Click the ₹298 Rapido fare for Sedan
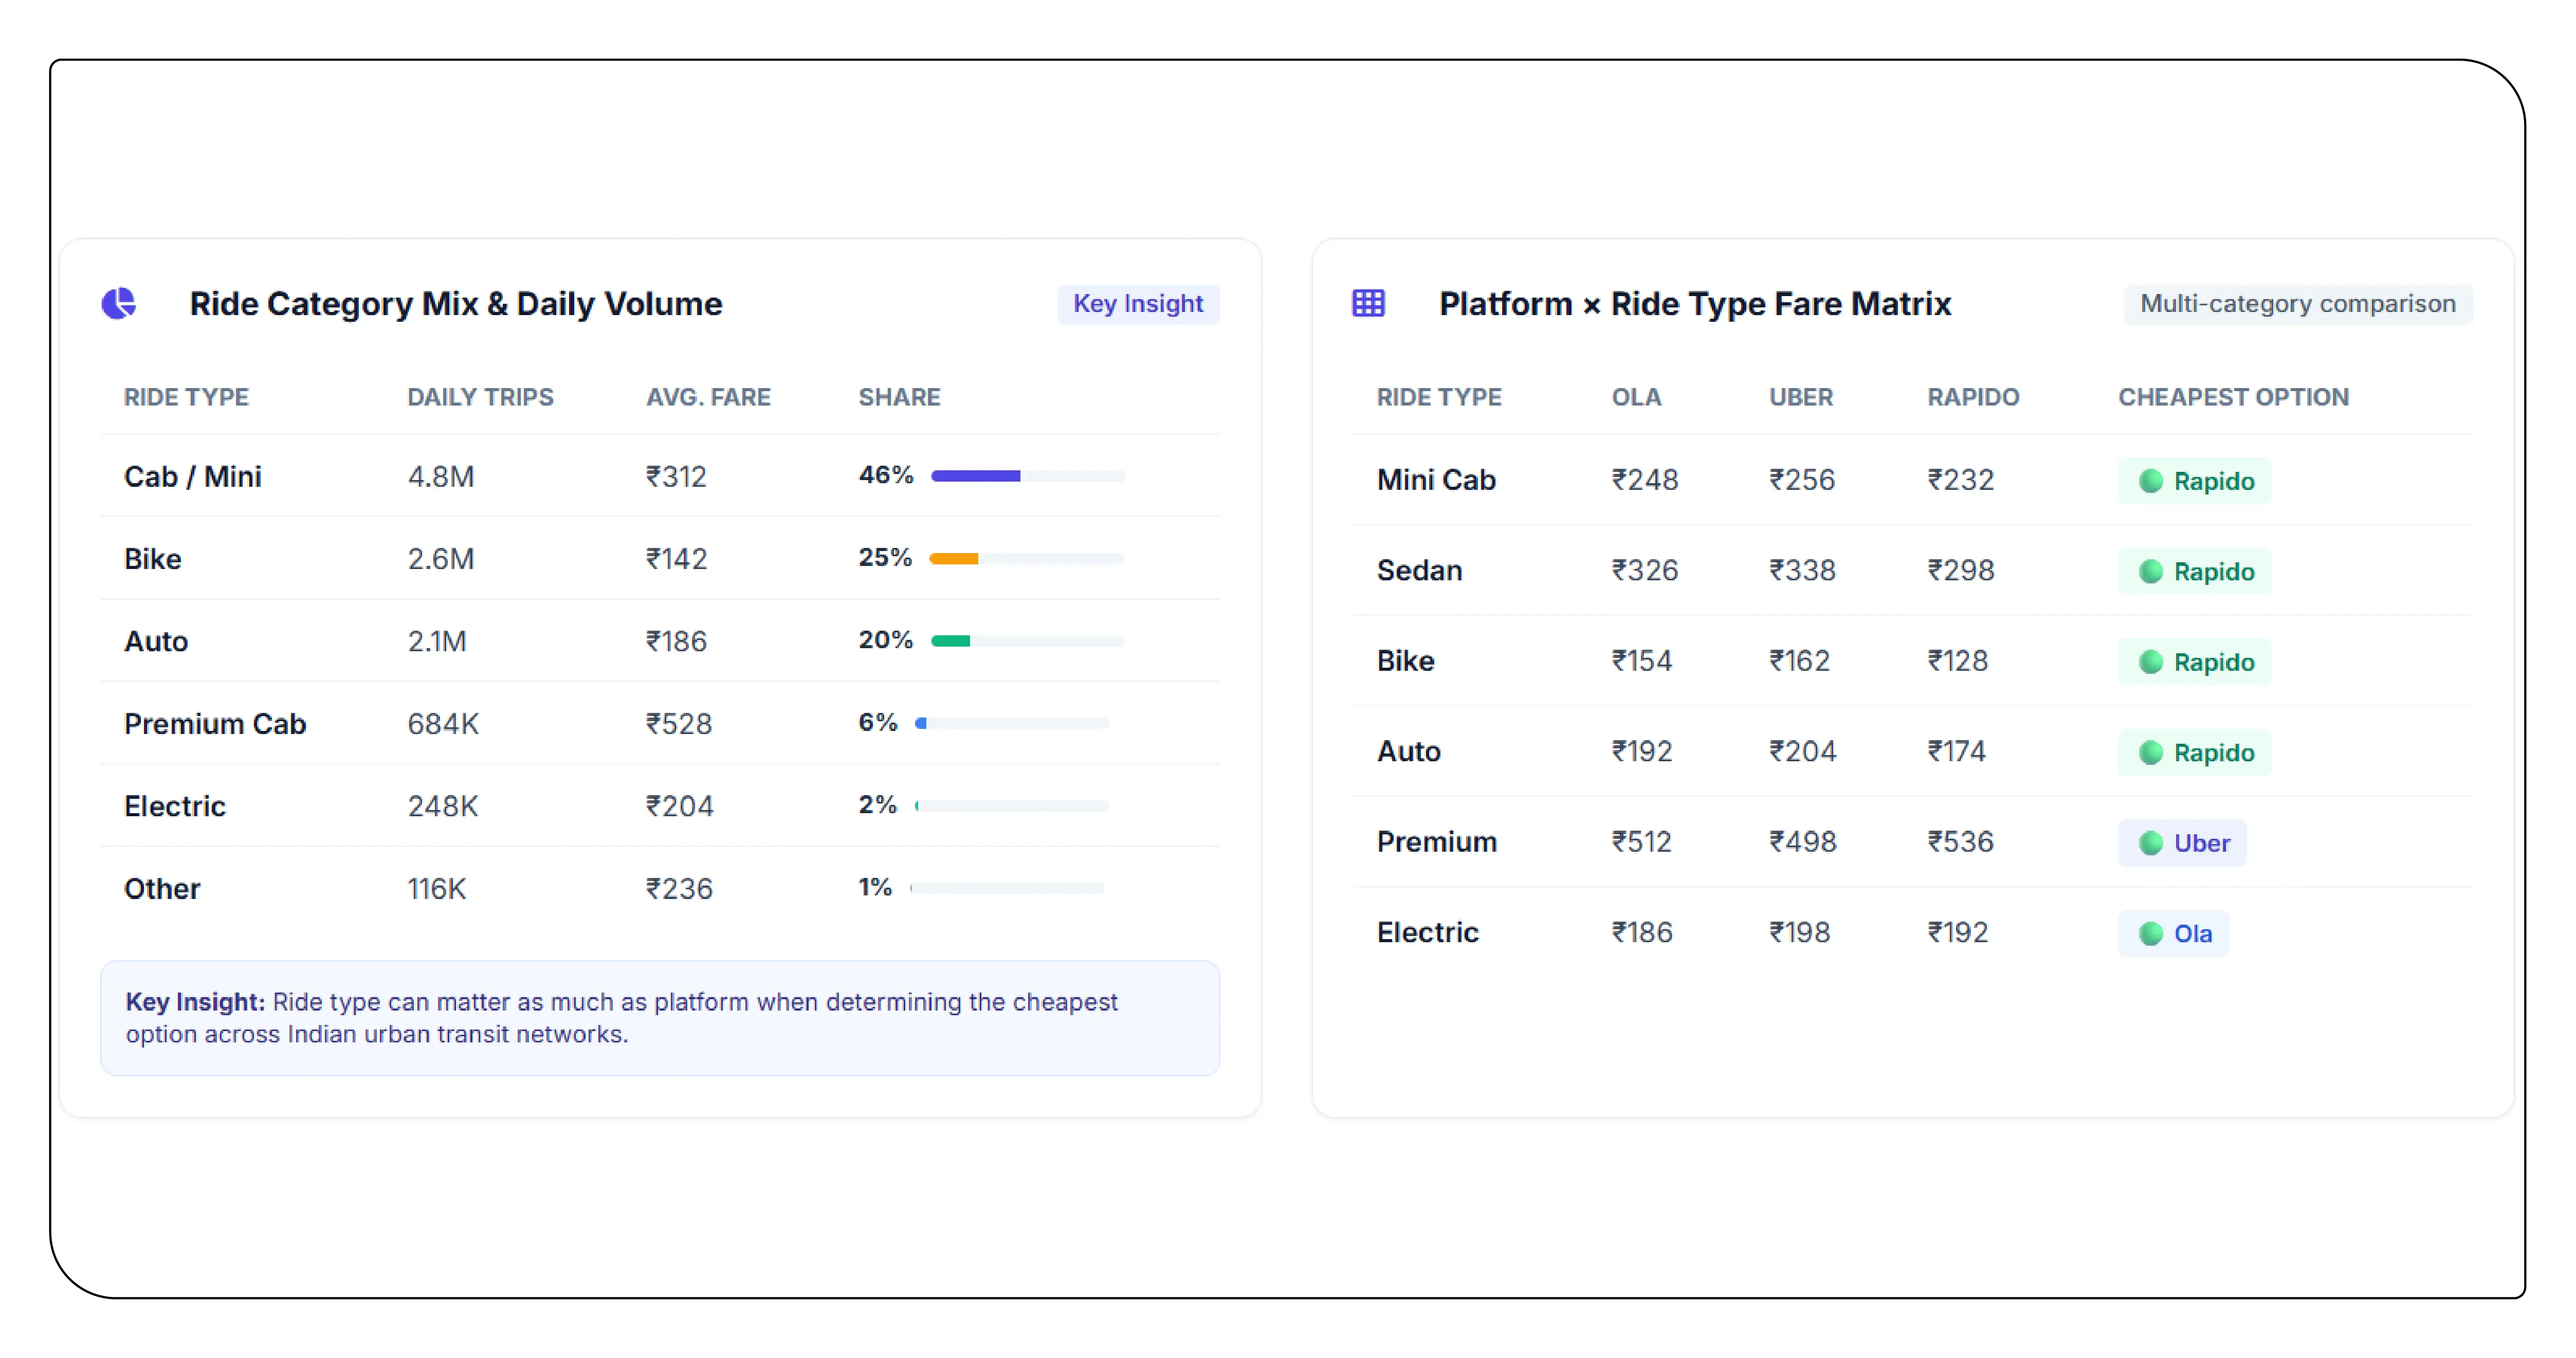 (1961, 571)
